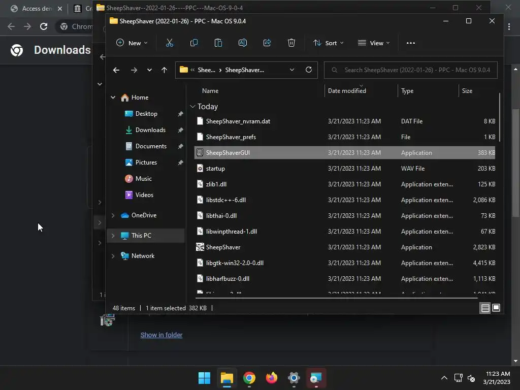The width and height of the screenshot is (520, 390).
Task: Click the Share icon in toolbar
Action: pos(267,43)
